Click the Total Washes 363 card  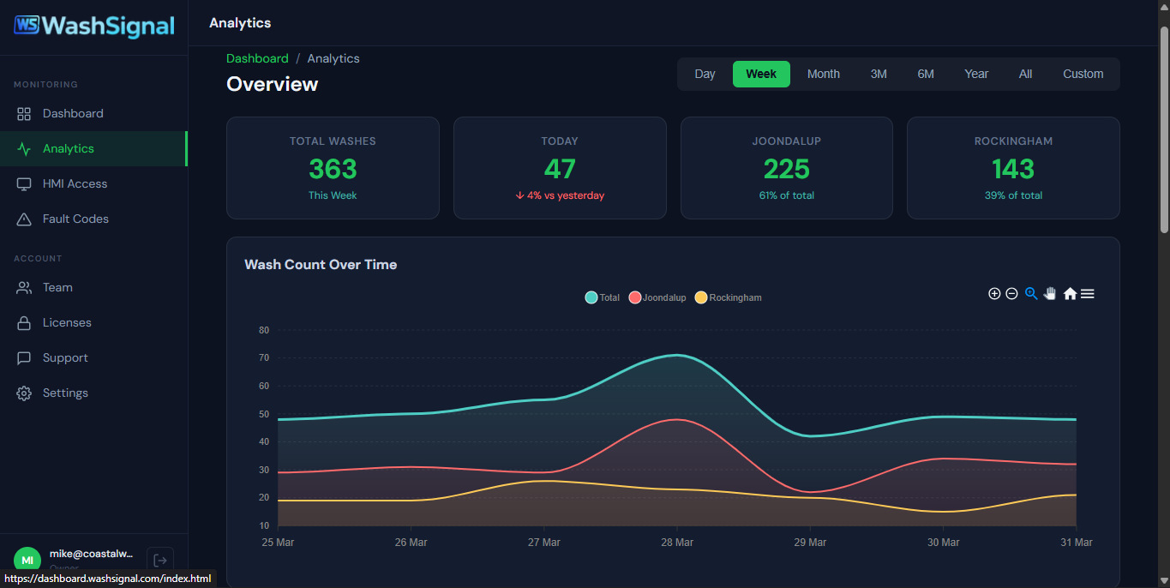pos(333,168)
